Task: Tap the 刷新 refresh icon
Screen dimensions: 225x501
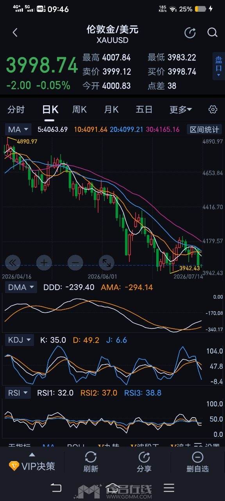Action: tap(91, 461)
